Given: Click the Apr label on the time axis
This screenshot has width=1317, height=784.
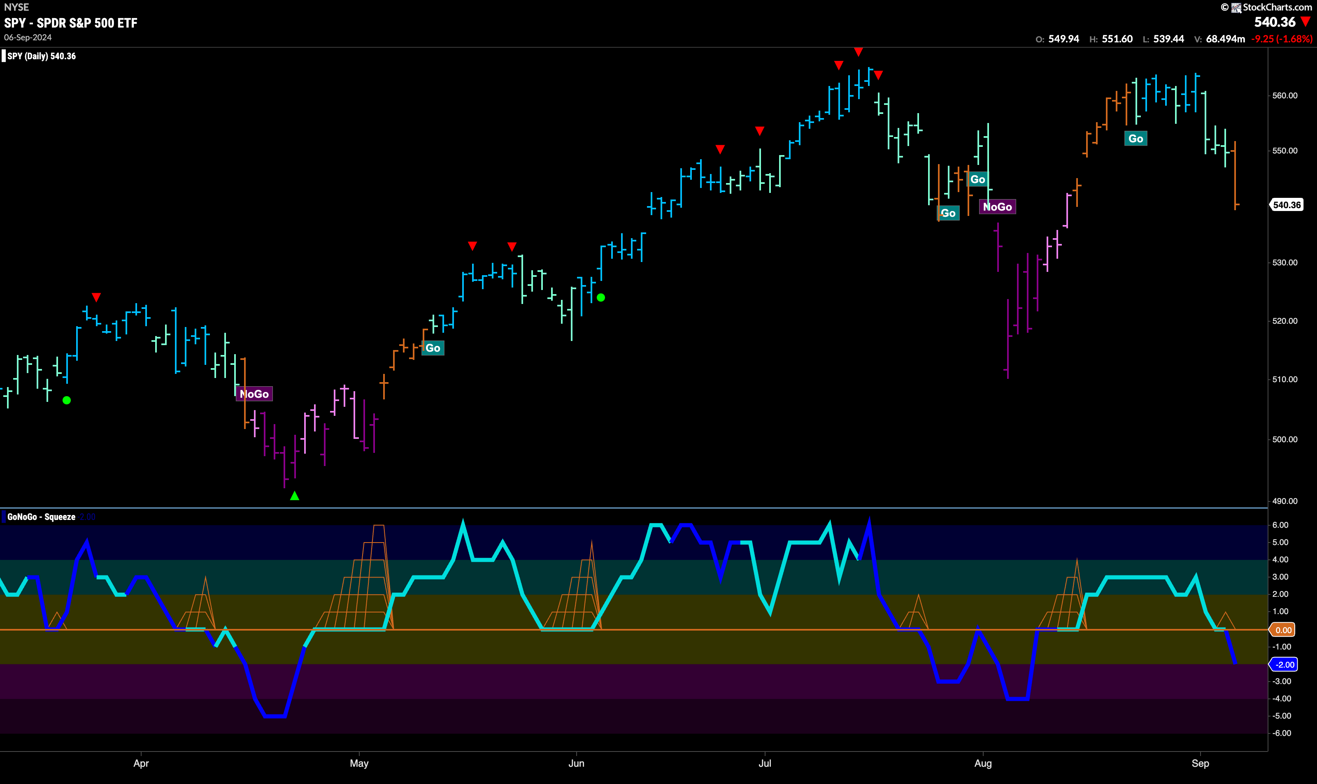Looking at the screenshot, I should (x=141, y=763).
